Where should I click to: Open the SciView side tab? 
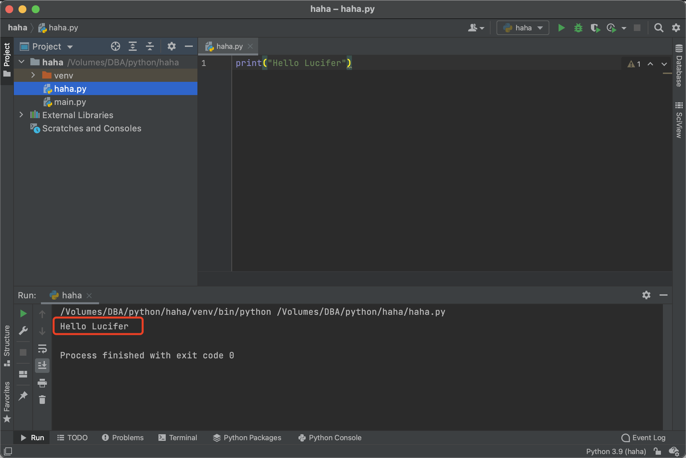(679, 120)
